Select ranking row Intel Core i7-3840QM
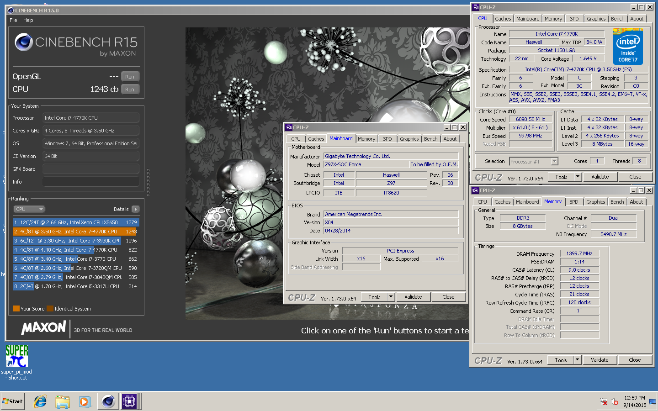This screenshot has height=411, width=658. pyautogui.click(x=76, y=277)
